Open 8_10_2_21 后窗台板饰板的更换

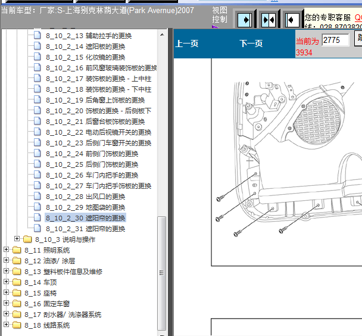point(95,122)
